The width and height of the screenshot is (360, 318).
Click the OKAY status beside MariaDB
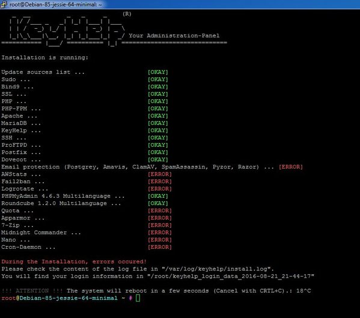[158, 123]
